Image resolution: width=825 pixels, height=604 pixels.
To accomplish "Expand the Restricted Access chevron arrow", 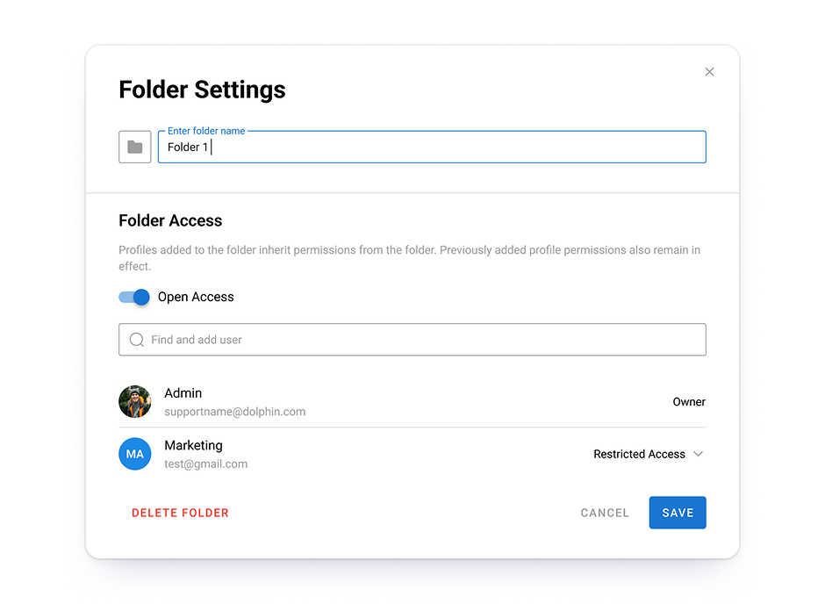I will 699,454.
